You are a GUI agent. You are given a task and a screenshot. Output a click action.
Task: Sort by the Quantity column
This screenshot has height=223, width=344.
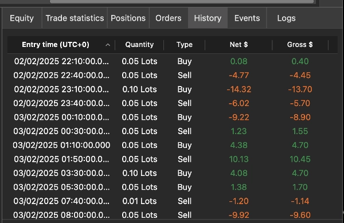pos(139,45)
